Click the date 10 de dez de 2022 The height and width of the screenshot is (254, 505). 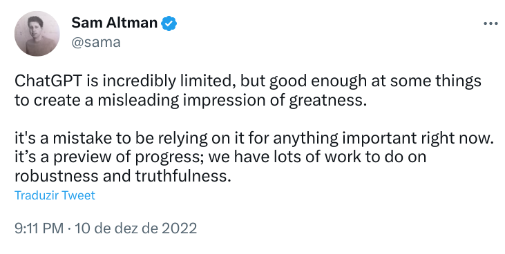pos(135,228)
